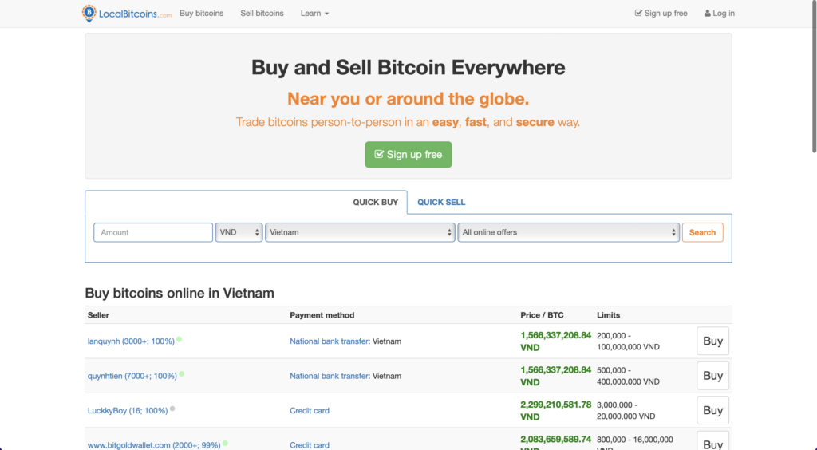Click quynhtien green online status dot
The width and height of the screenshot is (817, 450).
coord(182,374)
